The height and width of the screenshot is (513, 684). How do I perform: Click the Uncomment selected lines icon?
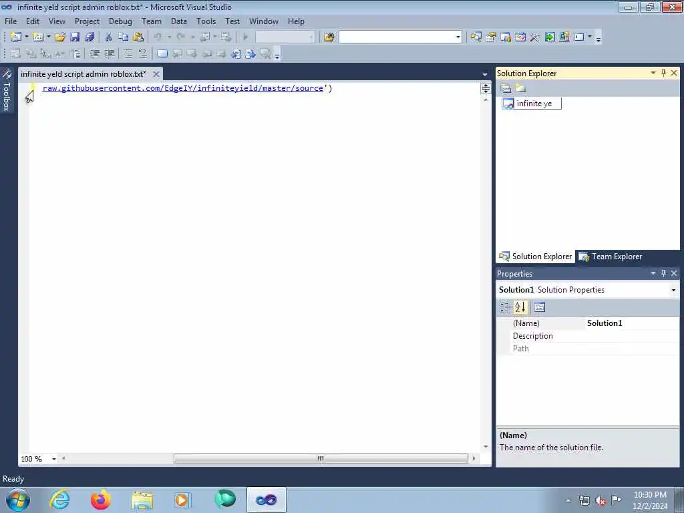coord(143,53)
